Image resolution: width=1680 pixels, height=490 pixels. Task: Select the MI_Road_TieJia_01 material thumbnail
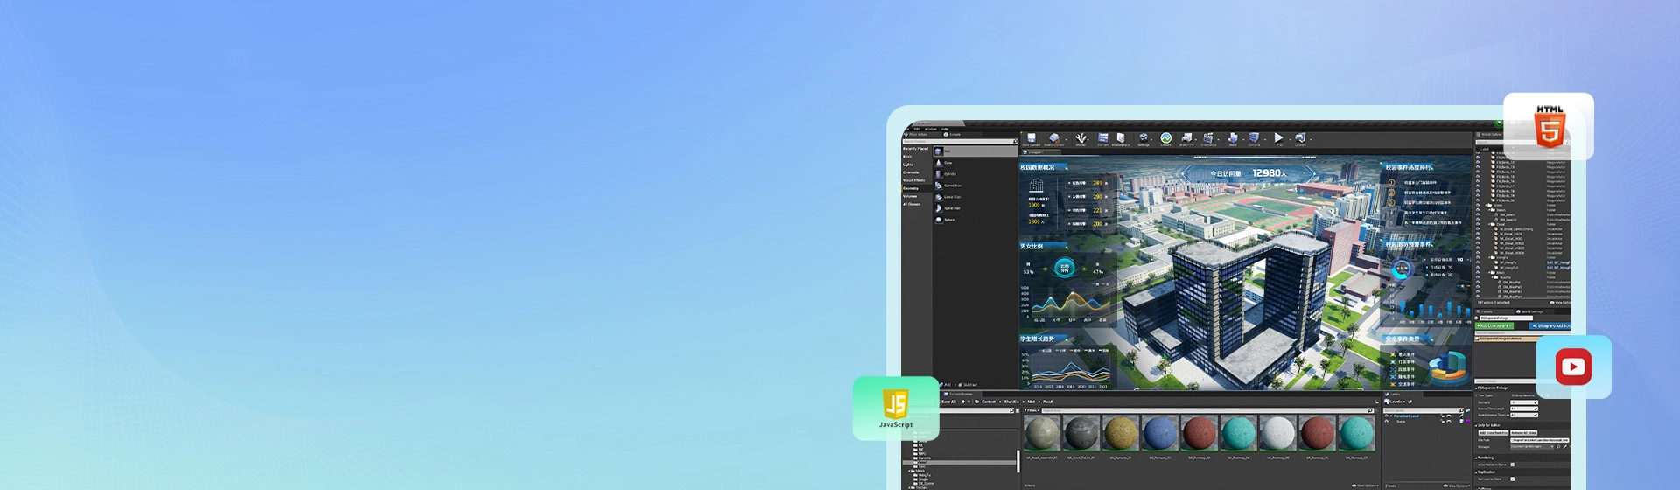pyautogui.click(x=1081, y=434)
